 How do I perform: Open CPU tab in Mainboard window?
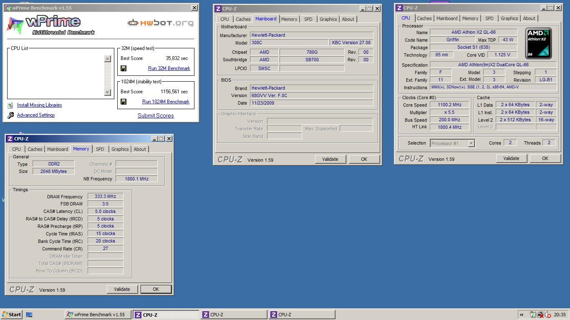[224, 19]
